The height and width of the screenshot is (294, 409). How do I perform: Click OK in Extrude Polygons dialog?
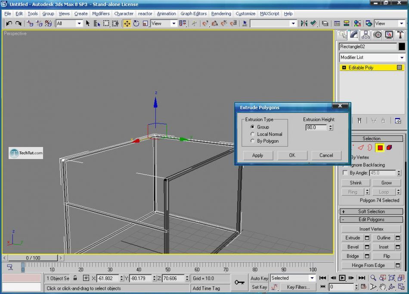pyautogui.click(x=292, y=155)
